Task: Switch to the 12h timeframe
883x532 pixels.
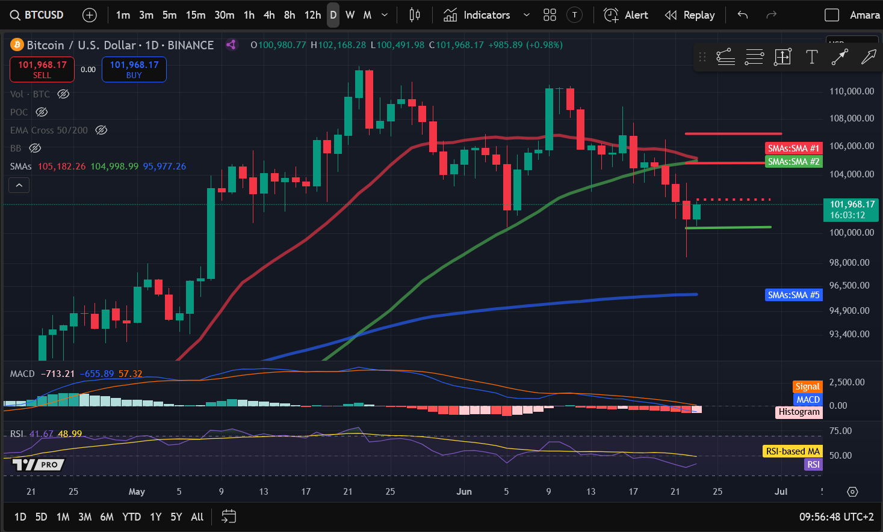Action: (312, 15)
